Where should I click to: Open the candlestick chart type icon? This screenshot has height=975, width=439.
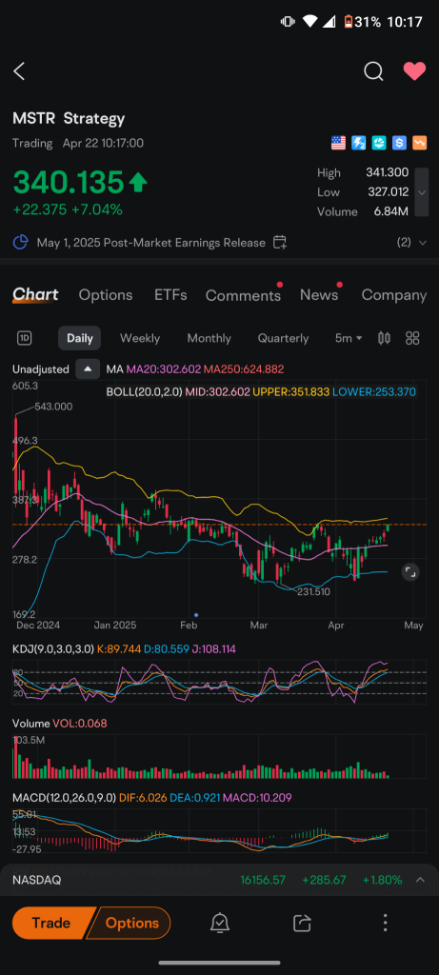385,338
